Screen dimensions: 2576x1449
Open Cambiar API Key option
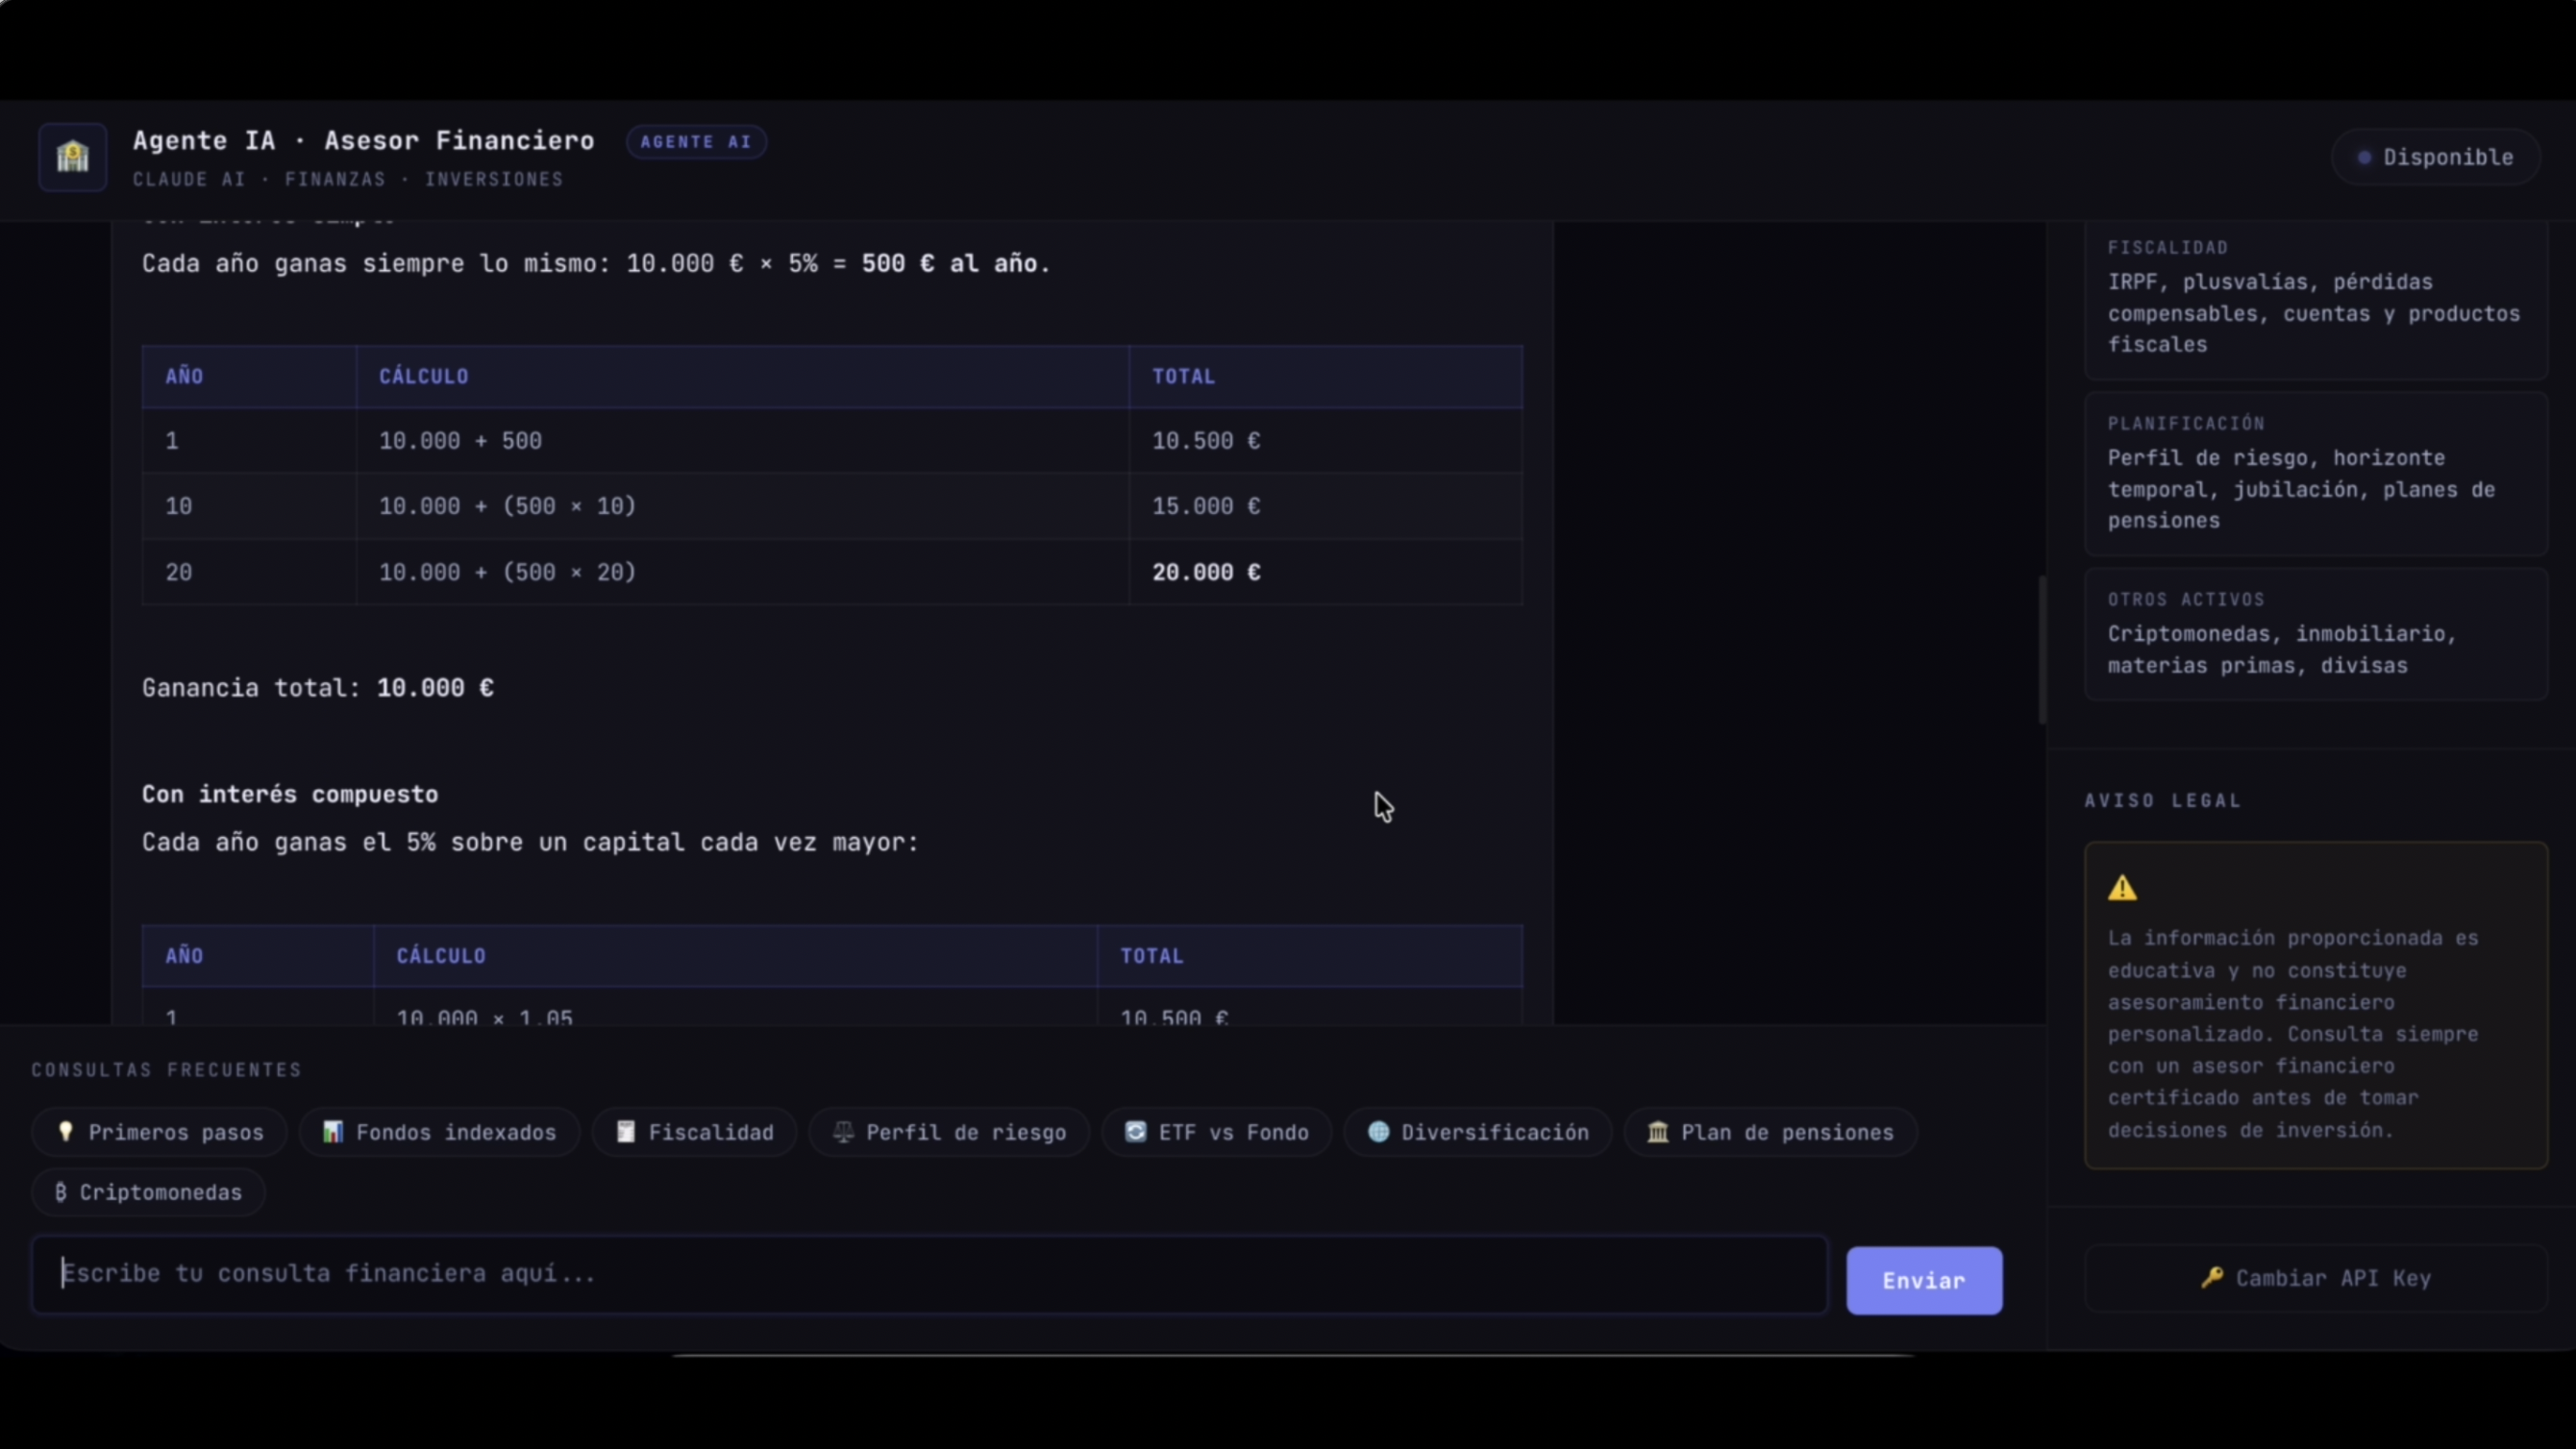[x=2316, y=1278]
